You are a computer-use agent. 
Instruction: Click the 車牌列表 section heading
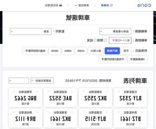135,81
